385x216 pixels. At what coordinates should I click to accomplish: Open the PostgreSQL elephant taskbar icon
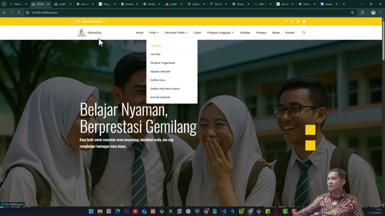coord(197,211)
